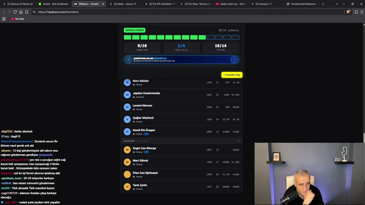Open the tab search dropdown arrow
365x205 pixels.
pos(337,4)
